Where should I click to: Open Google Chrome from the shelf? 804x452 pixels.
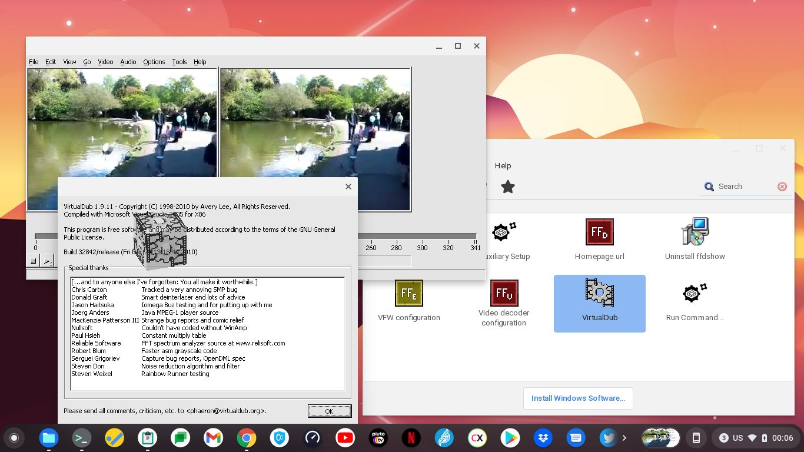coord(246,438)
